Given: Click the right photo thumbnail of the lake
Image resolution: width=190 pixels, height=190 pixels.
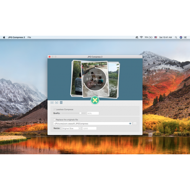Looking at the screenshot, I should click(114, 80).
